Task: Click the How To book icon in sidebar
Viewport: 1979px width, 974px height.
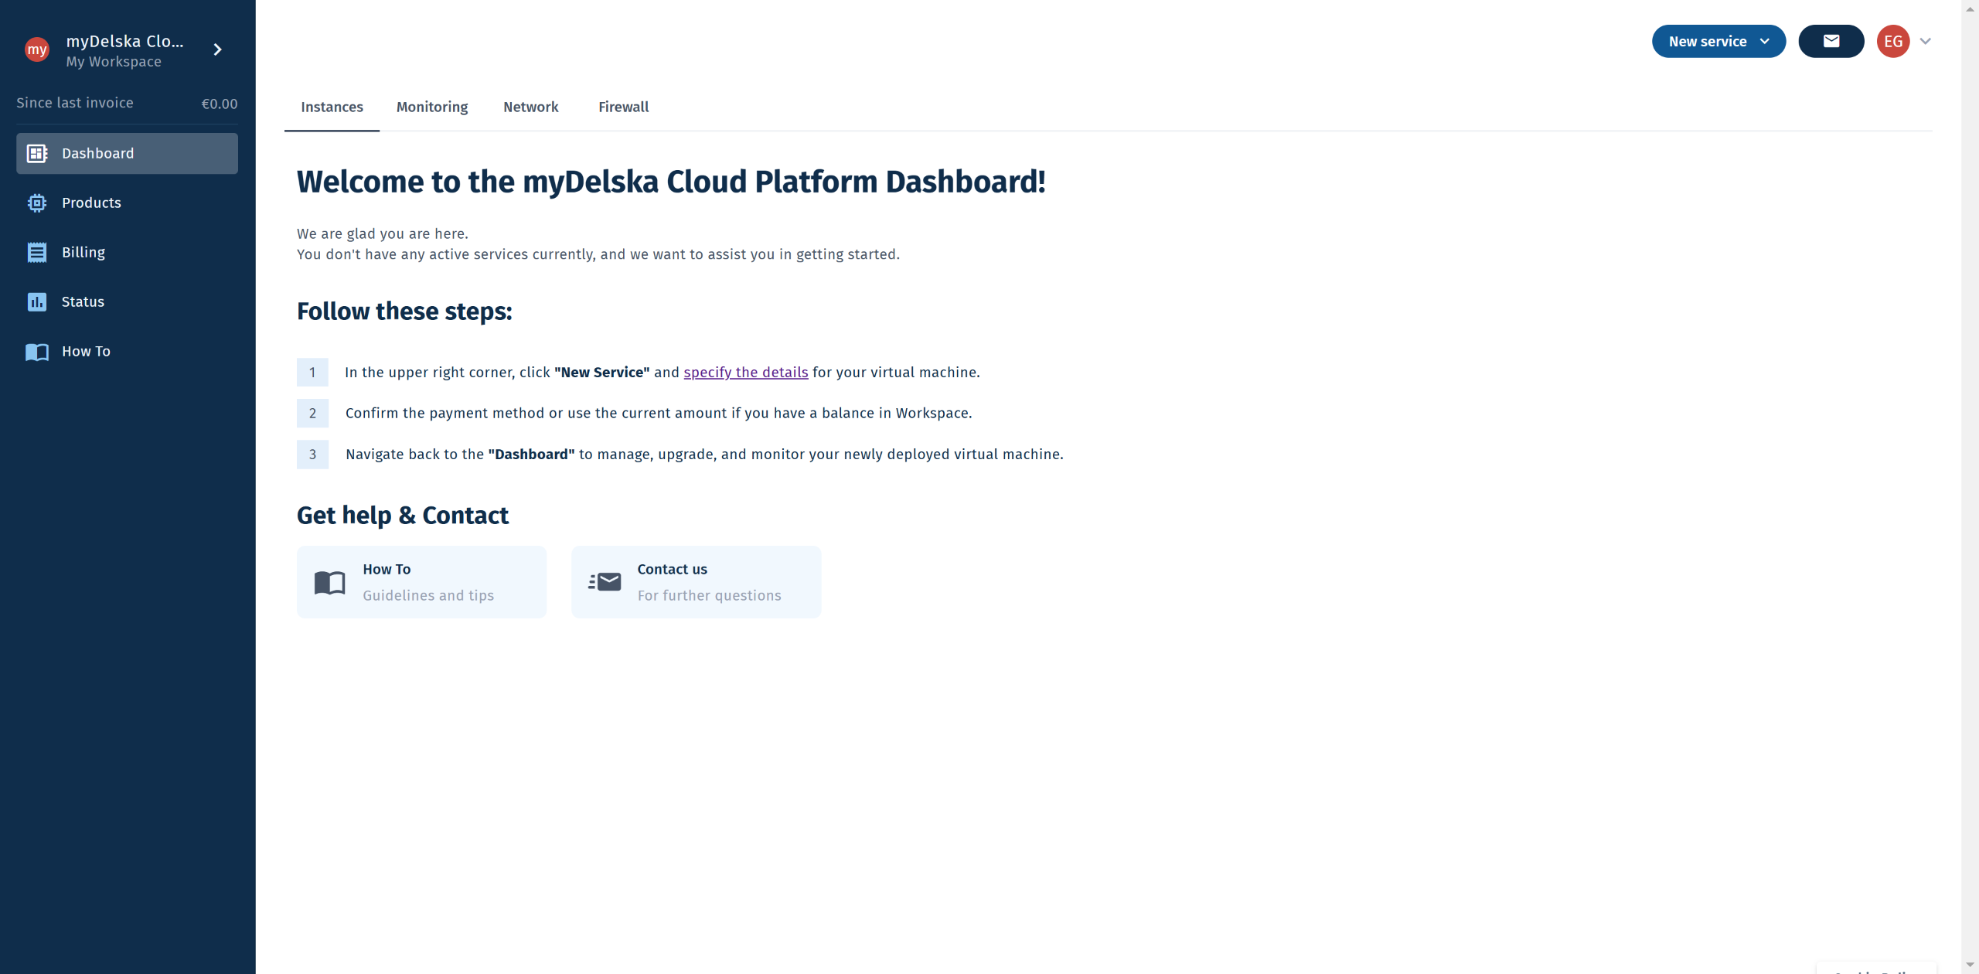Action: [36, 352]
